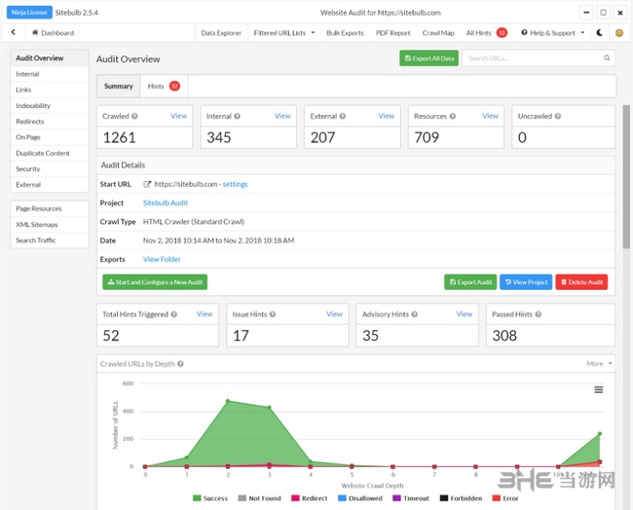The width and height of the screenshot is (633, 510).
Task: Click Export All Data button
Action: pyautogui.click(x=428, y=58)
